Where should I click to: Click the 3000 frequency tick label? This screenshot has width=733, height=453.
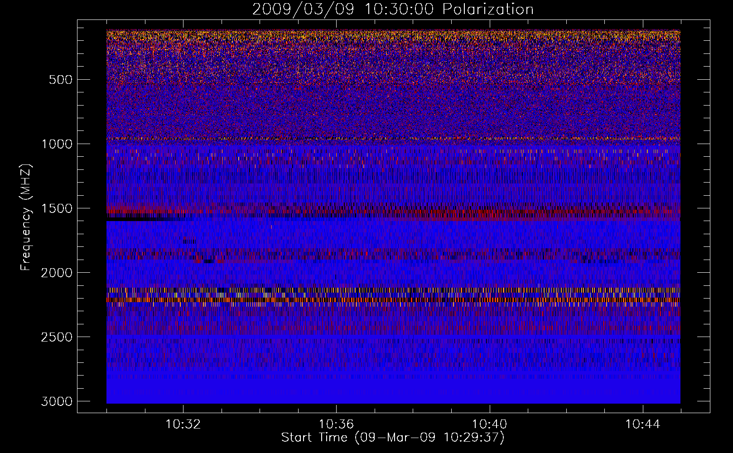(x=57, y=401)
